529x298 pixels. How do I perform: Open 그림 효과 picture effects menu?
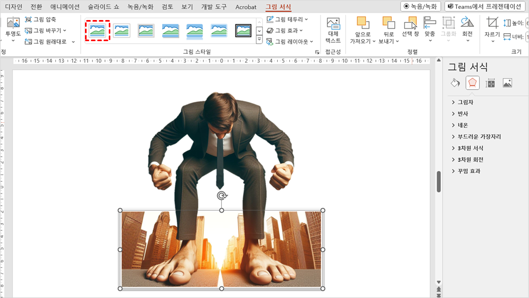point(285,31)
